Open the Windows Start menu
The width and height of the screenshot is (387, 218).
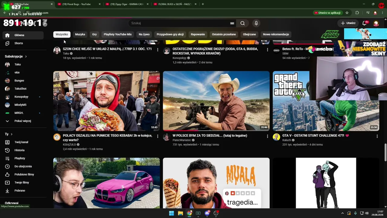pyautogui.click(x=171, y=213)
